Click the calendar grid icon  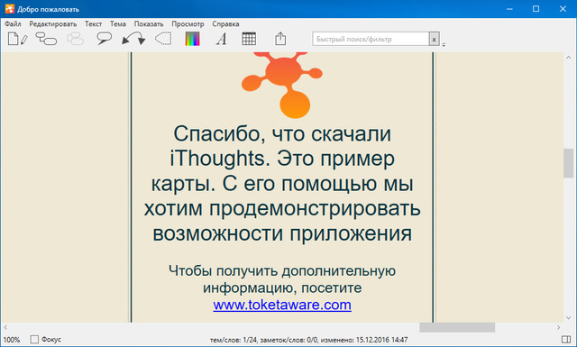pos(249,39)
